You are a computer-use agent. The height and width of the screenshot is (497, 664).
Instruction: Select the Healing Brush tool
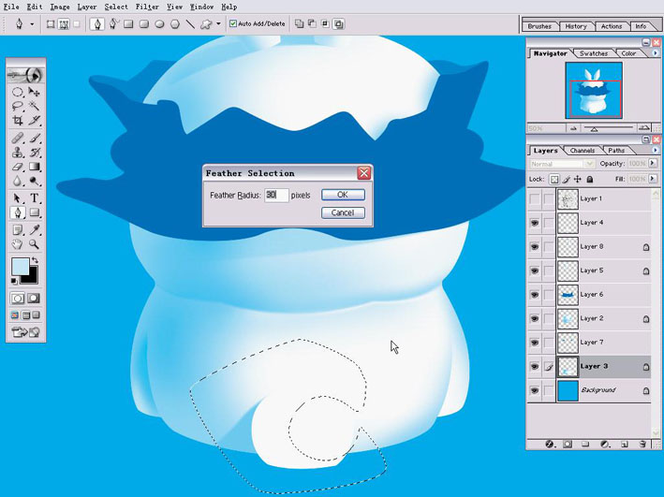pyautogui.click(x=18, y=138)
